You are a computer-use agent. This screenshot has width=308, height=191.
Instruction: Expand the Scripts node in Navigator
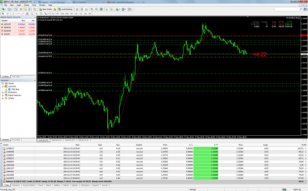[3, 98]
